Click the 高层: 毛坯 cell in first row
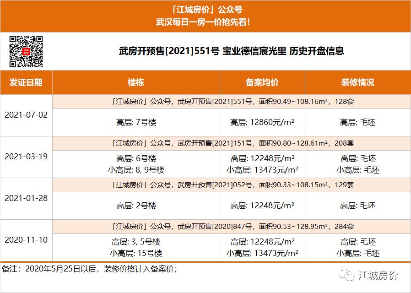411x293 pixels. coord(357,123)
